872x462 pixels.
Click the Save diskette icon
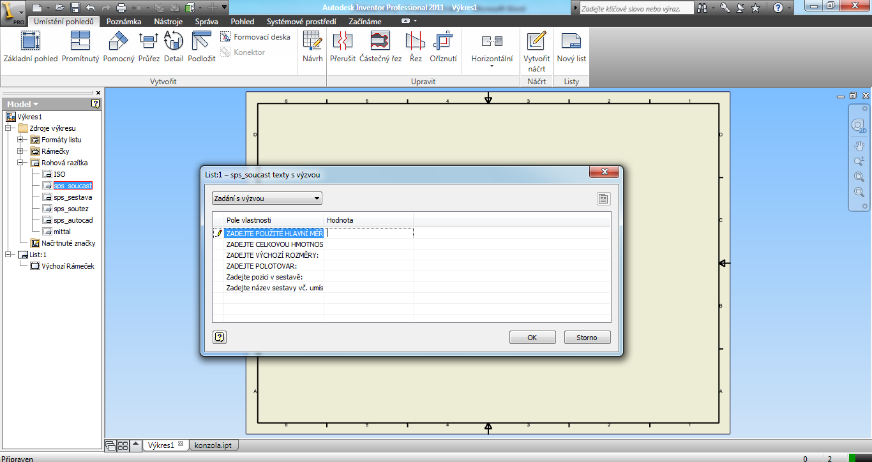75,8
